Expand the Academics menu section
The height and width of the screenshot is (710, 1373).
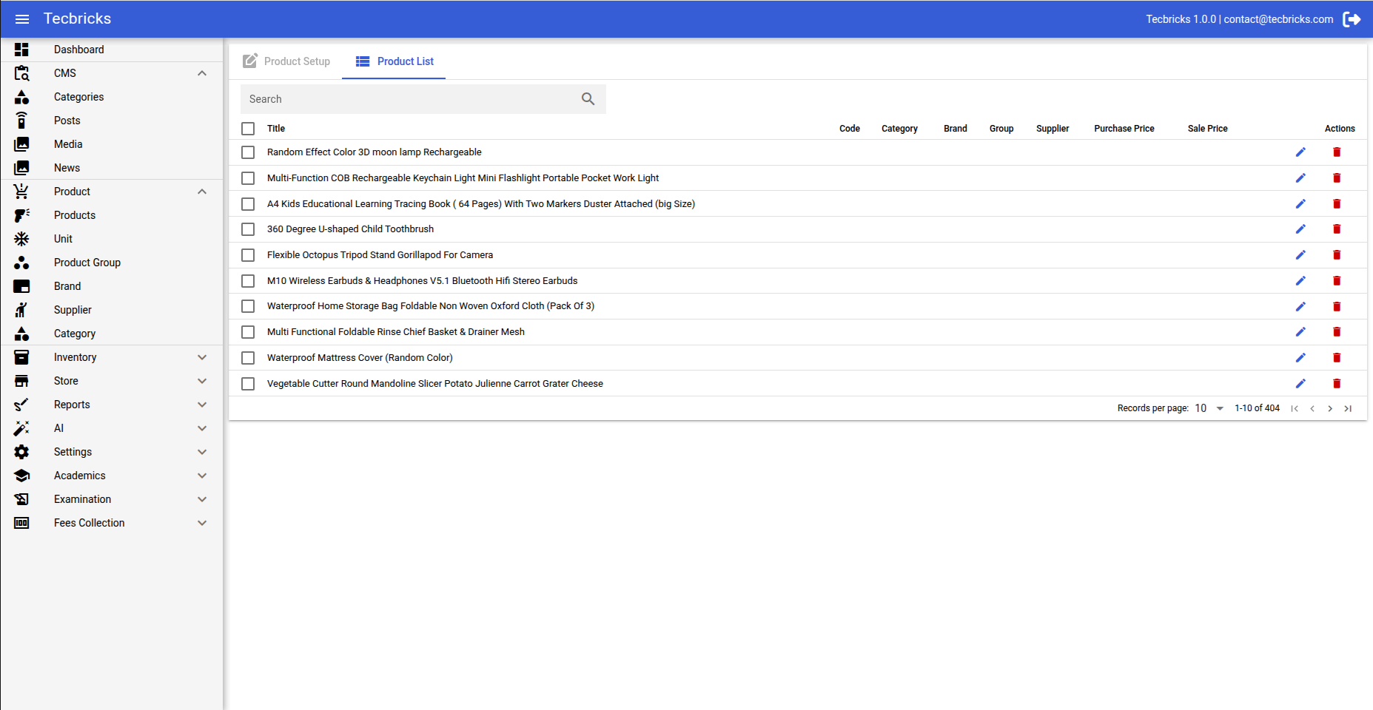coord(202,476)
